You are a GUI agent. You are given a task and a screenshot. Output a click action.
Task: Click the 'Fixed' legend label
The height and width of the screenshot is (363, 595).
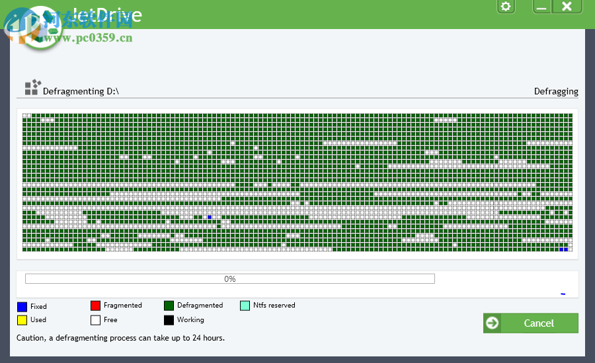pos(39,306)
